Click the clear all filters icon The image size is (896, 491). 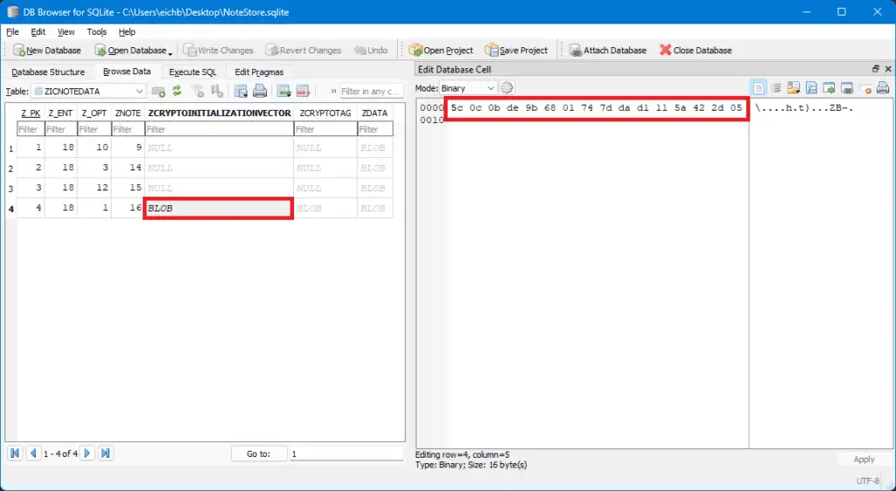[198, 91]
